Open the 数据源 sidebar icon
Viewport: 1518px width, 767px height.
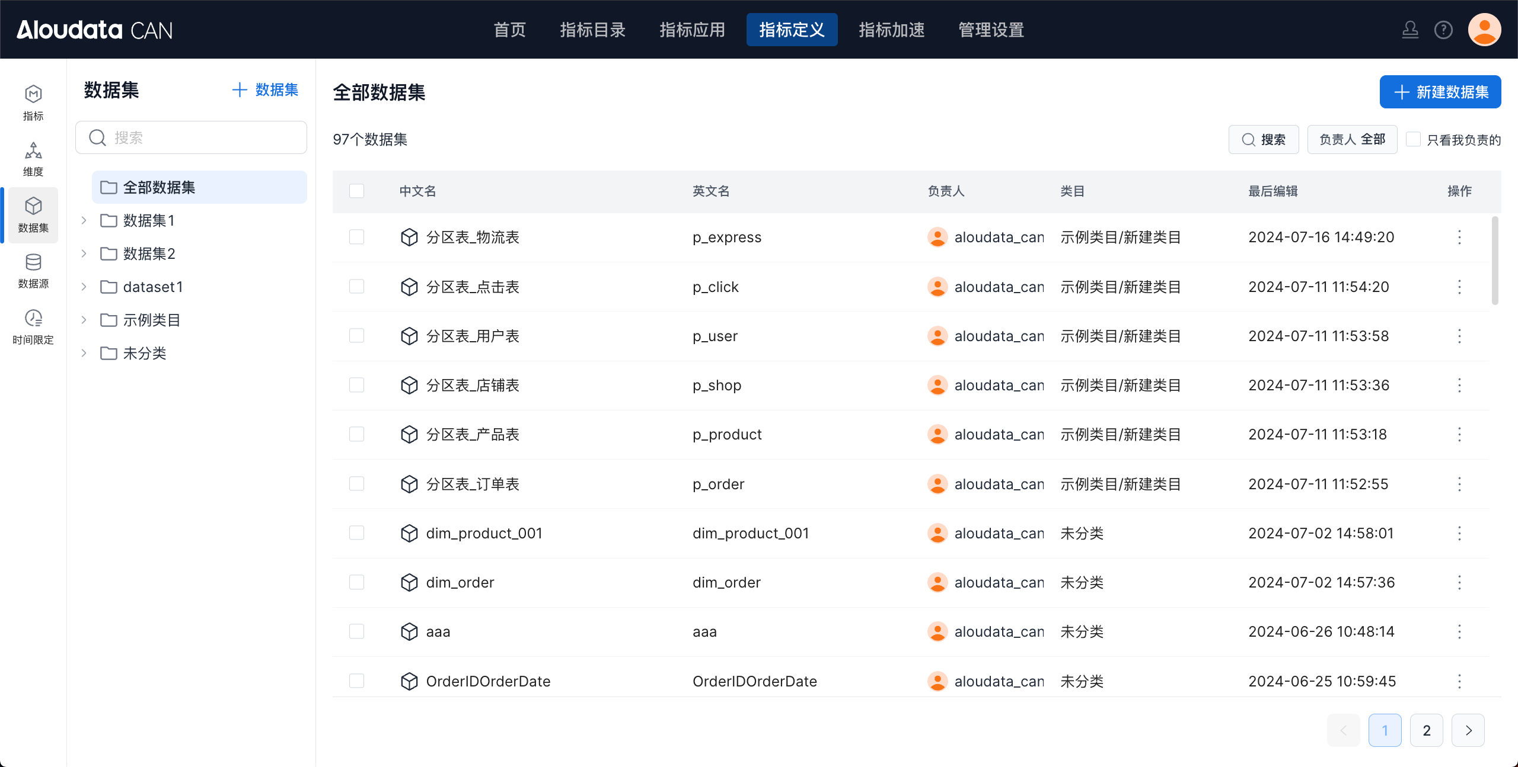[33, 270]
